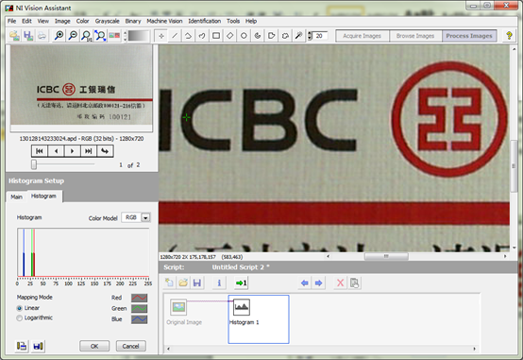Click the magic wand tolerance stepper arrows

pyautogui.click(x=310, y=36)
